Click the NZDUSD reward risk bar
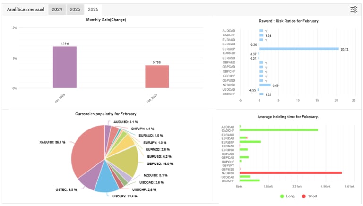The height and width of the screenshot is (206, 363). (x=265, y=85)
